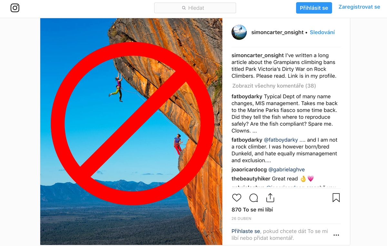
Task: Expand Zobrazit všechny komentáře (38)
Action: 274,86
